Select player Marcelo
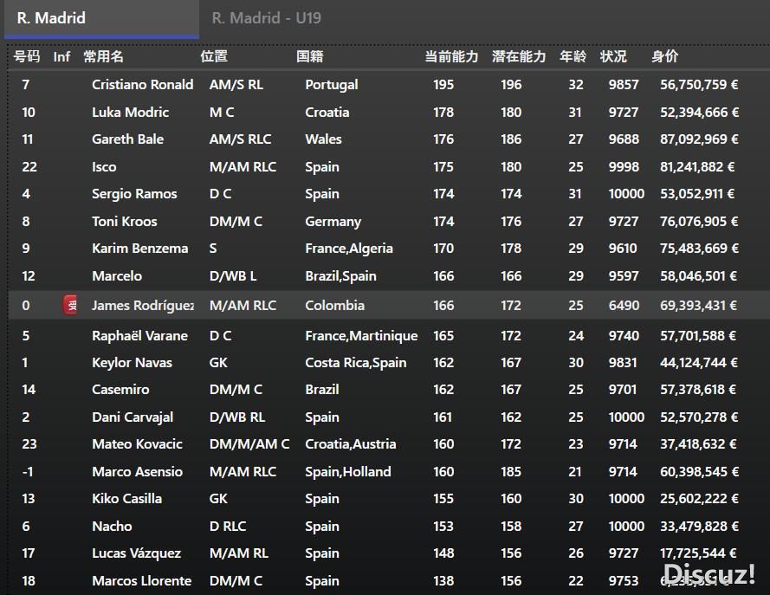 coord(117,276)
